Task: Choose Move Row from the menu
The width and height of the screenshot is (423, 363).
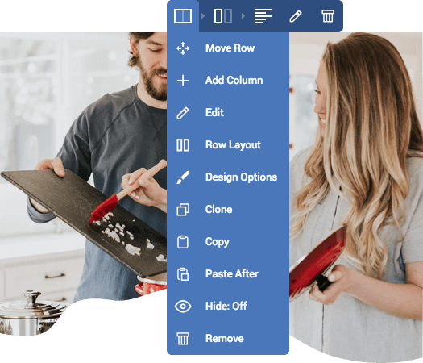Action: [228, 48]
